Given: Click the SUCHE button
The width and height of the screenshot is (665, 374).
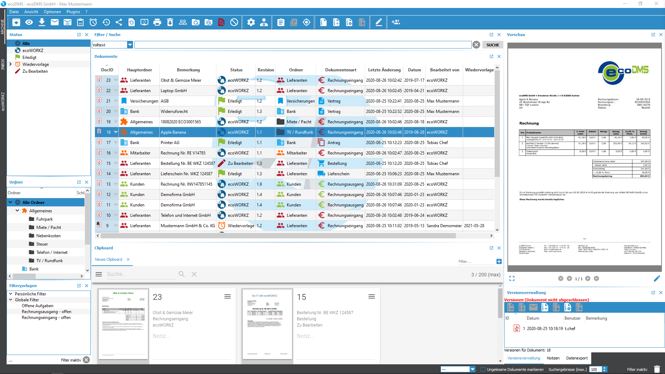Looking at the screenshot, I should tap(493, 45).
